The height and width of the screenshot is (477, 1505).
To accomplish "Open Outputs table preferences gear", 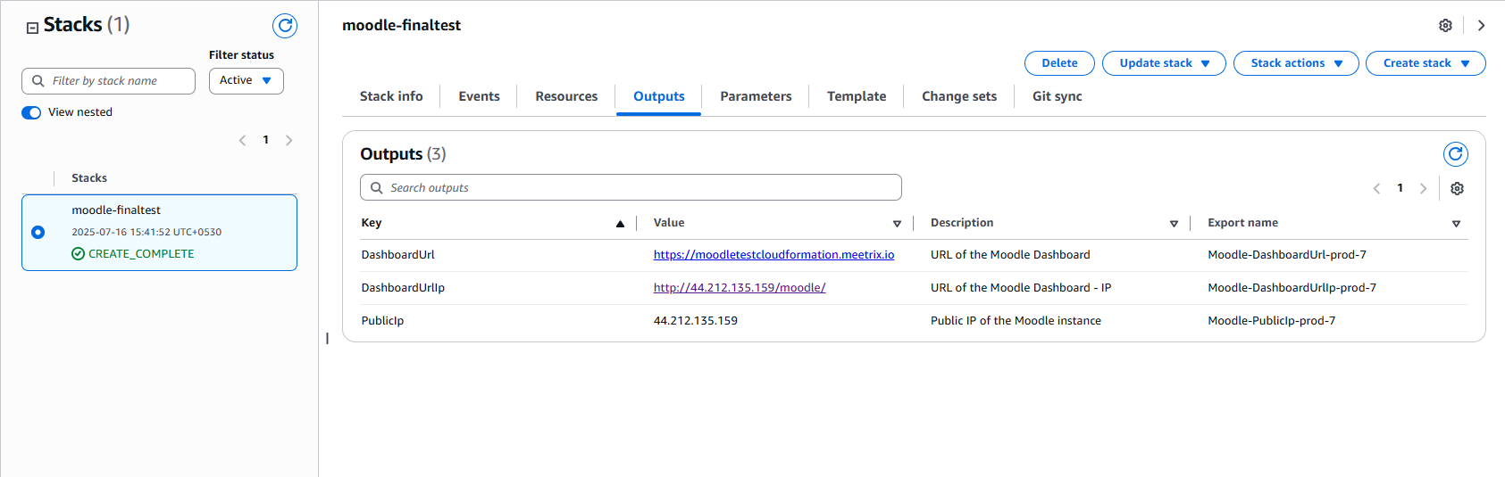I will click(1457, 188).
